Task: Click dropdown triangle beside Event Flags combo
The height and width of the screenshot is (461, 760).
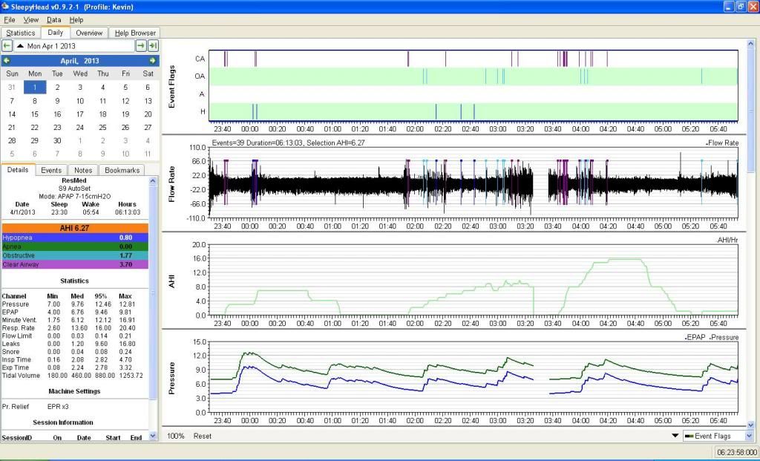Action: 675,435
